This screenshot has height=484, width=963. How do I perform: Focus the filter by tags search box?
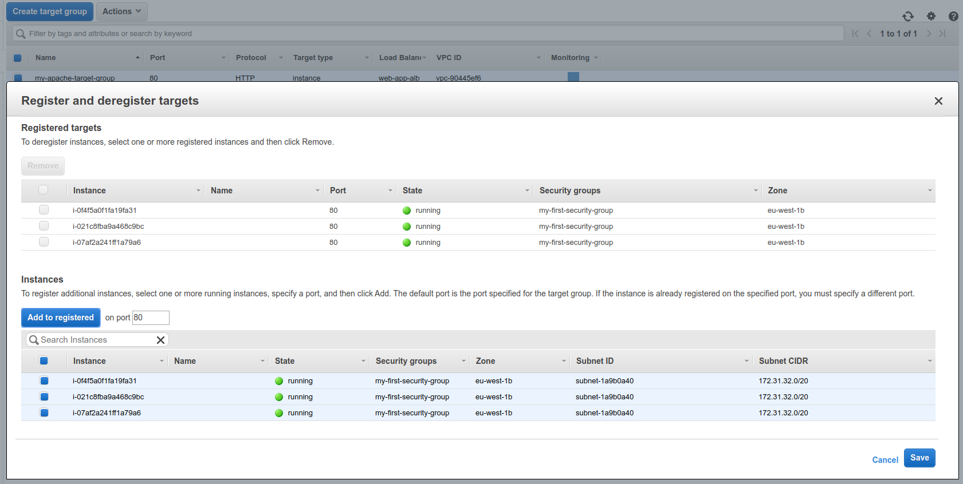pyautogui.click(x=428, y=34)
